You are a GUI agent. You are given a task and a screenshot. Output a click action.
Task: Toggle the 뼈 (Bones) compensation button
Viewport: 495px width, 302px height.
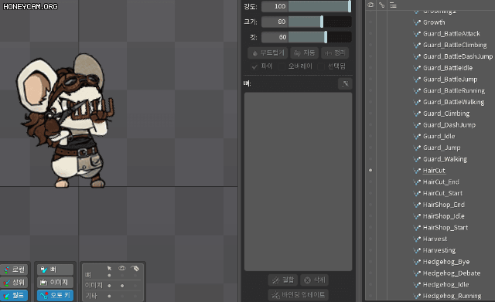point(55,270)
